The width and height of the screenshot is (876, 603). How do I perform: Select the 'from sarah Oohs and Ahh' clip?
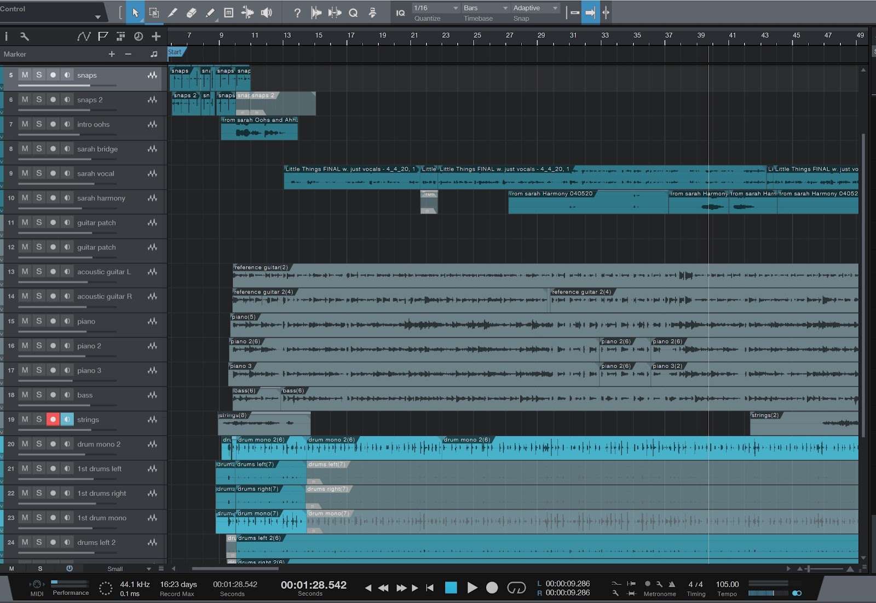pyautogui.click(x=259, y=128)
